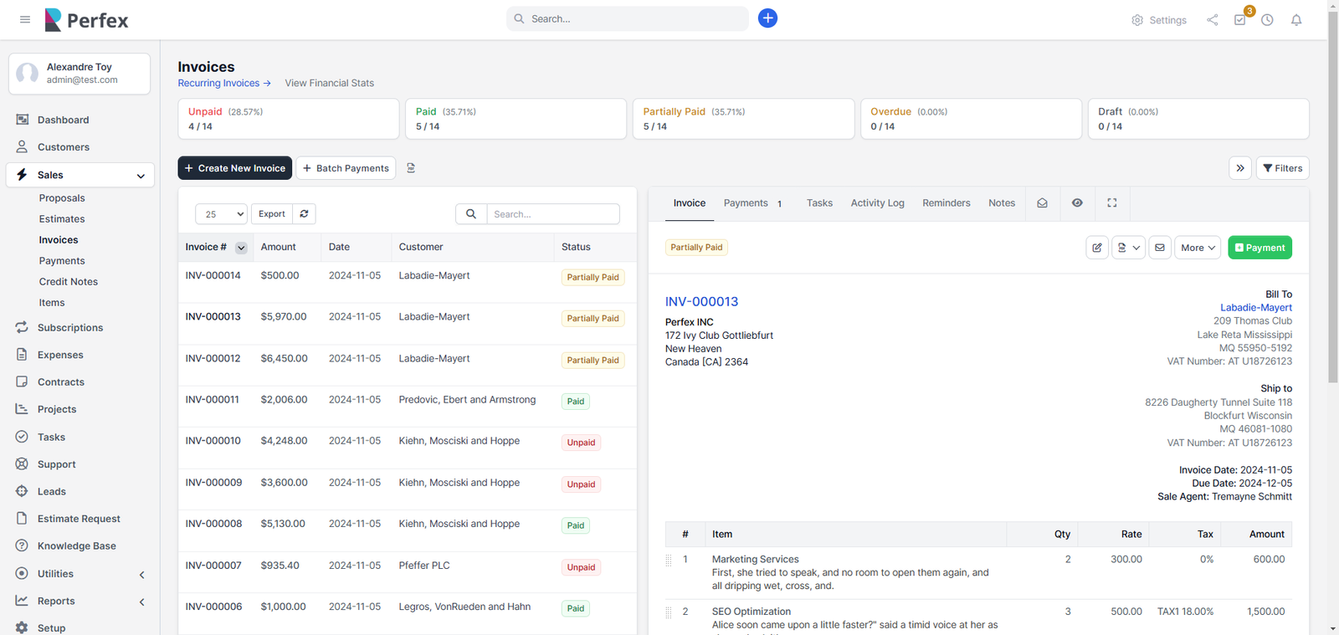Click the edit invoice pencil icon

(x=1096, y=248)
